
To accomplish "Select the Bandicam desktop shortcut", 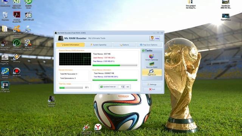I will pos(17,72).
